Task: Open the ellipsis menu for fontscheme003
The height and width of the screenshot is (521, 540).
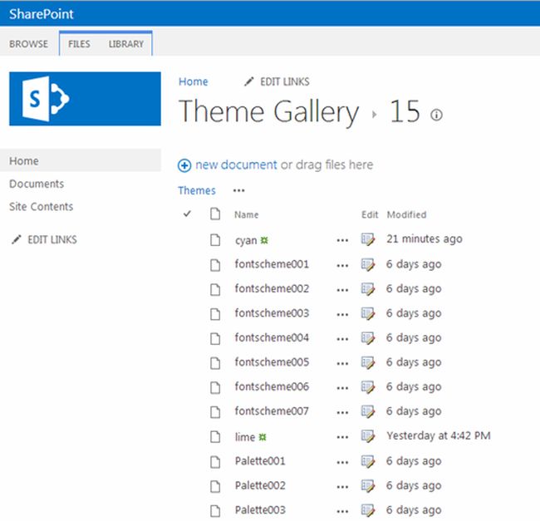Action: [342, 314]
